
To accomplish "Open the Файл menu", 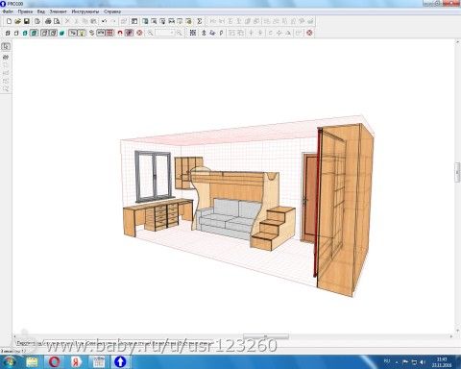I will 8,12.
